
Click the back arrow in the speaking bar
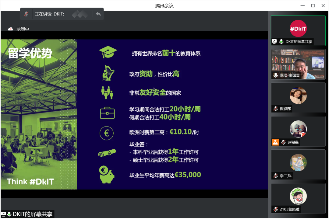[x=98, y=14]
